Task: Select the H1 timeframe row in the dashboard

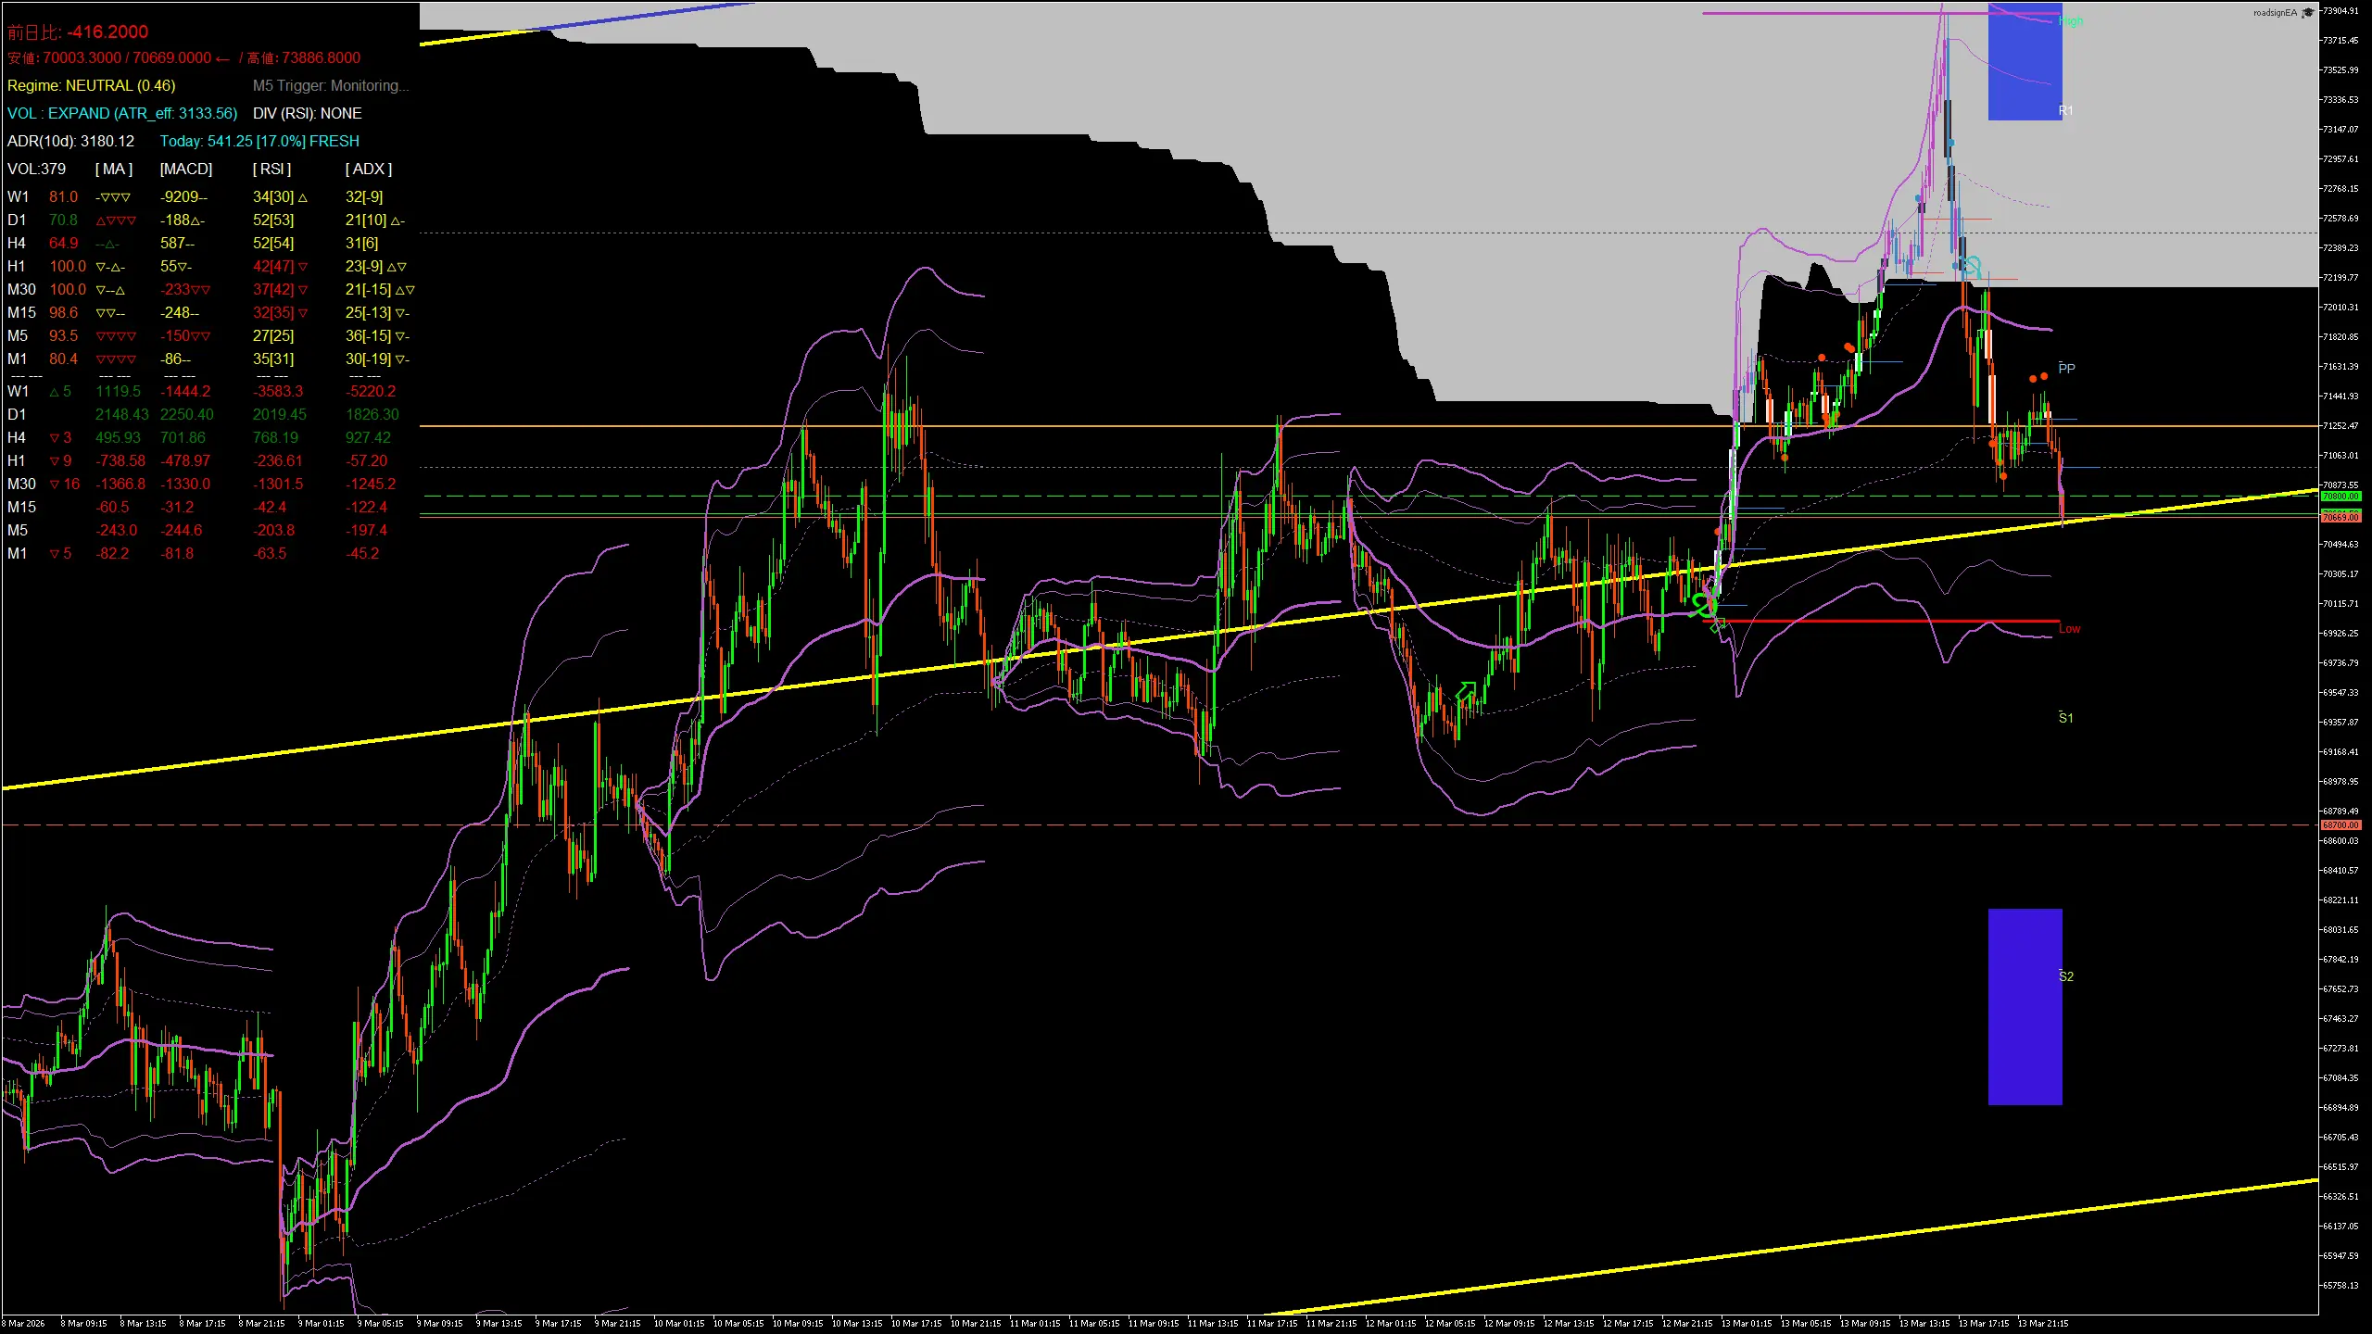Action: click(x=19, y=266)
